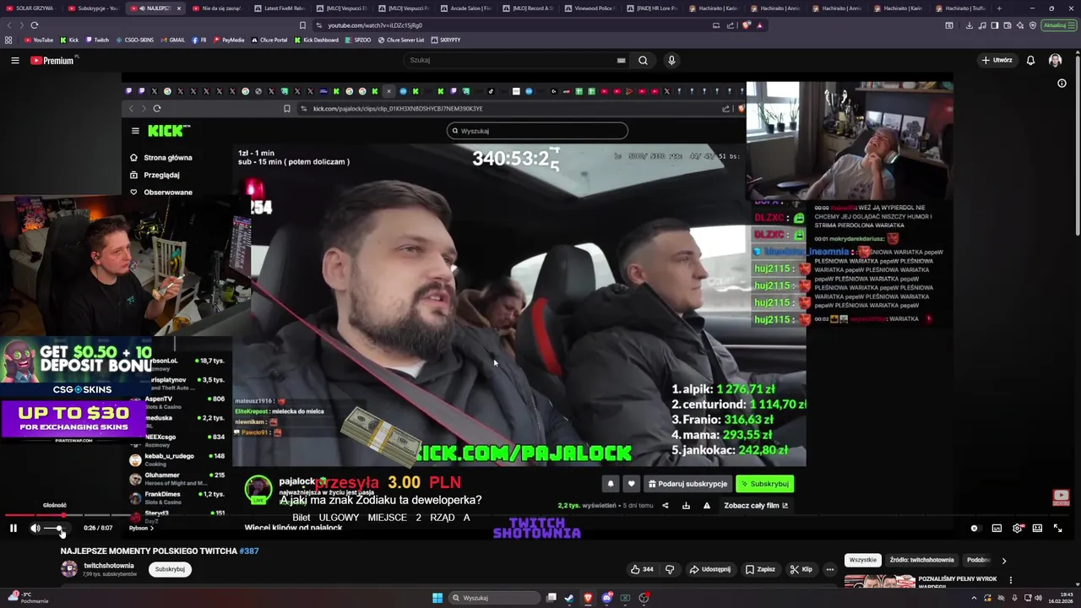This screenshot has width=1081, height=608.
Task: Open CSGO-SKINS bookmark
Action: (135, 40)
